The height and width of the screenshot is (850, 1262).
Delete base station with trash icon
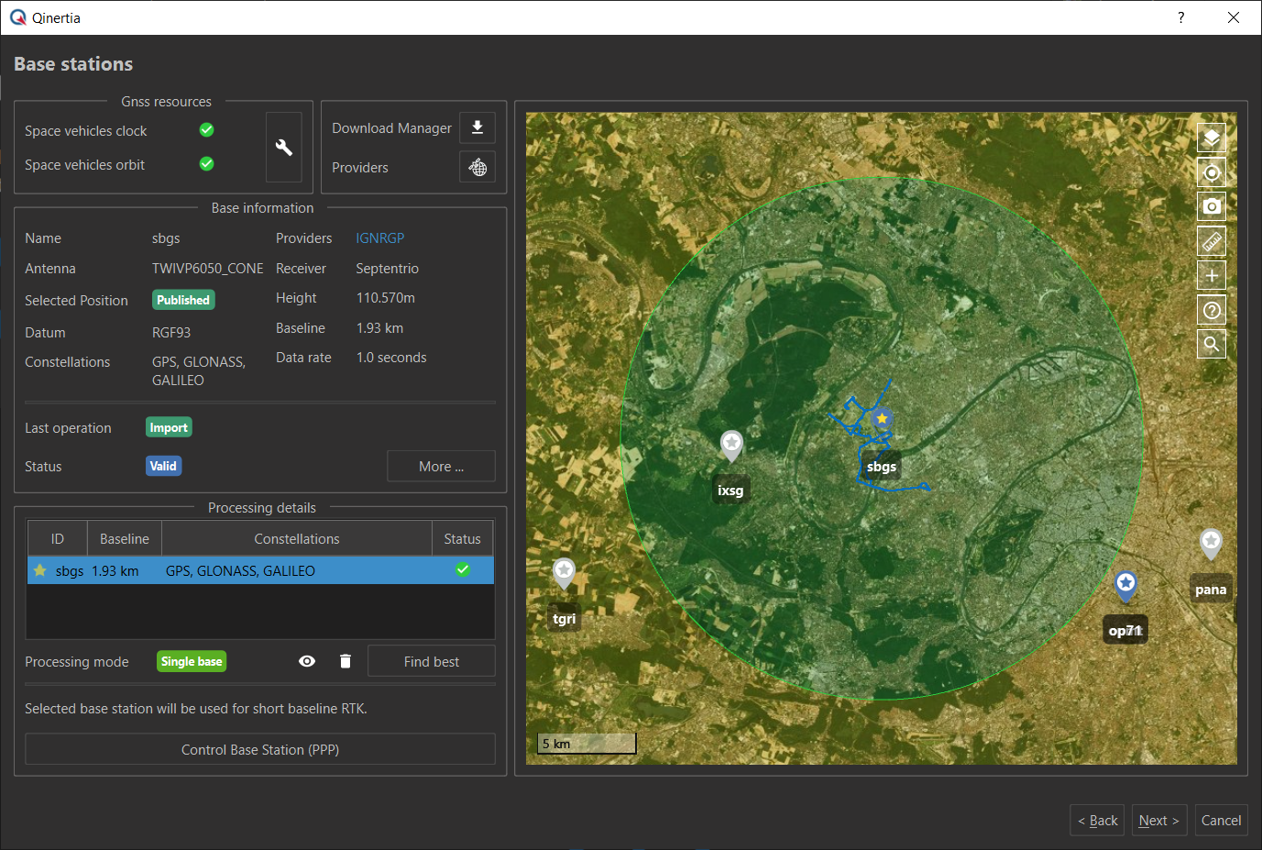click(x=346, y=661)
